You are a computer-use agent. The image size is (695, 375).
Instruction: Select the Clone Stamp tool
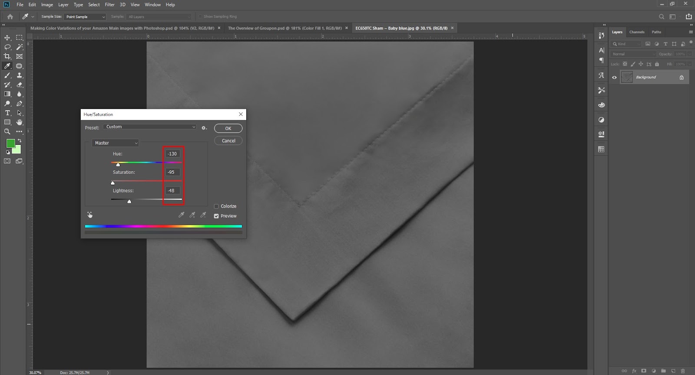pos(20,75)
